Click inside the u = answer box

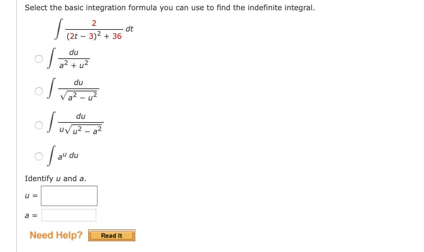tap(69, 196)
